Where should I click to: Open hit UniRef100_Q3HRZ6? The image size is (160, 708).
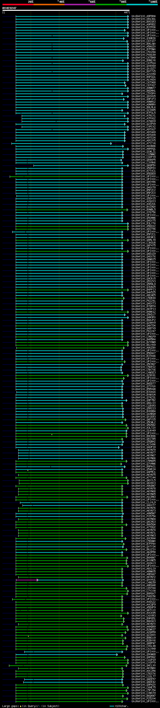143,38
